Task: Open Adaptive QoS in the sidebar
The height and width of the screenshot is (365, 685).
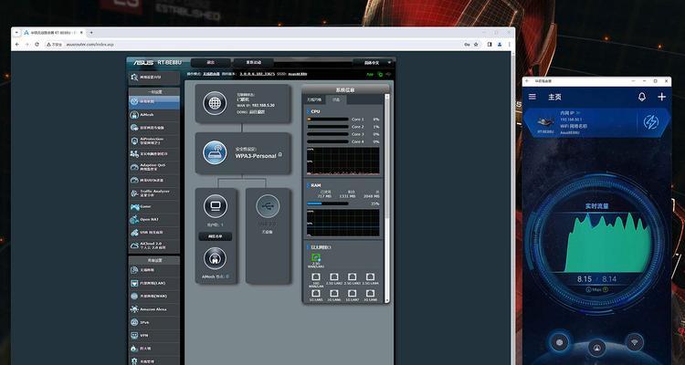Action: pyautogui.click(x=153, y=167)
